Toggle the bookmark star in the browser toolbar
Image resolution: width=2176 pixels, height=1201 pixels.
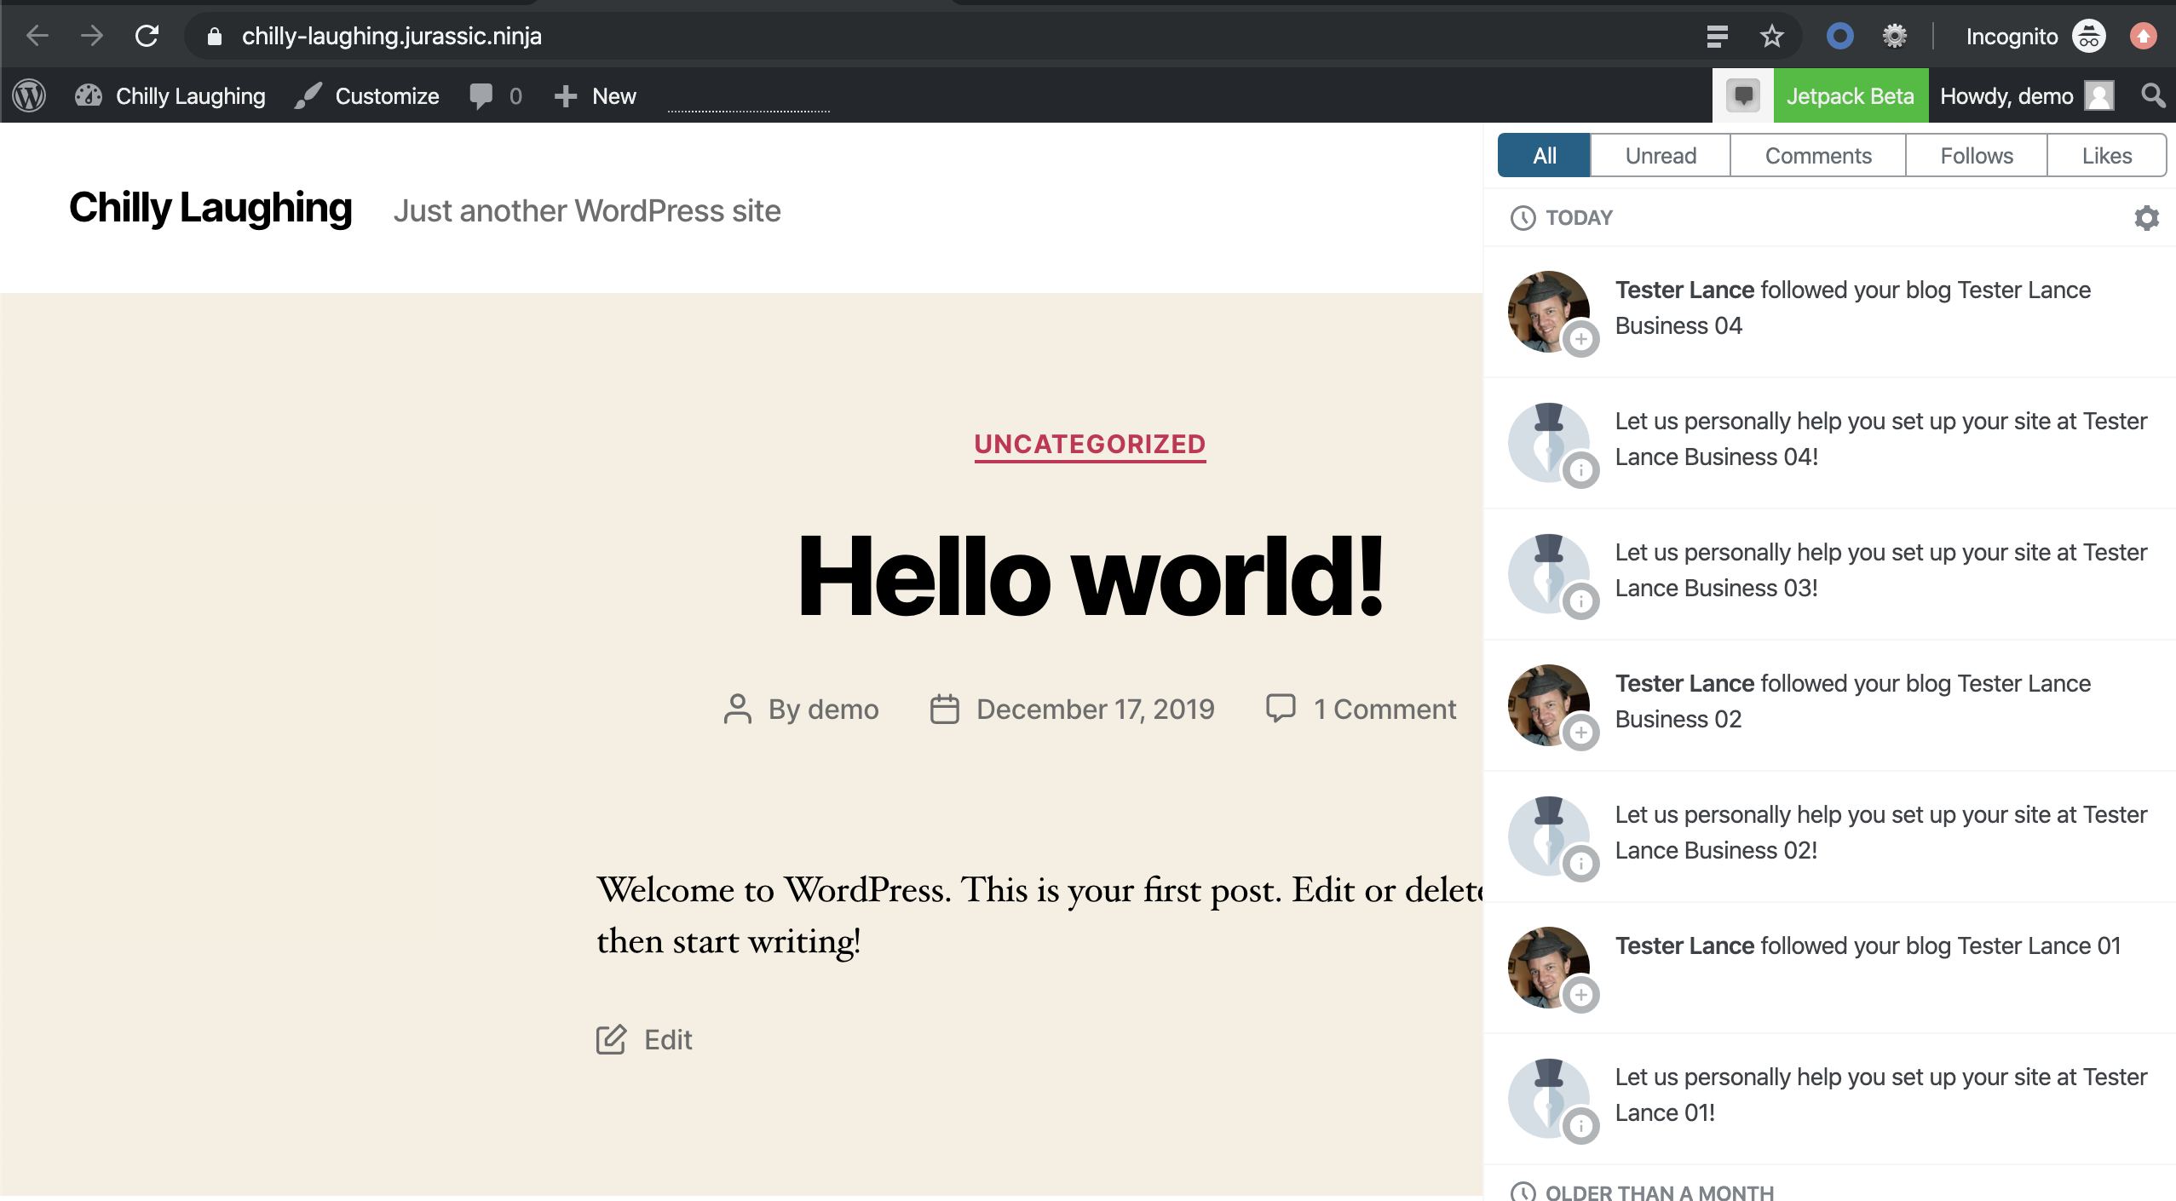(x=1770, y=35)
